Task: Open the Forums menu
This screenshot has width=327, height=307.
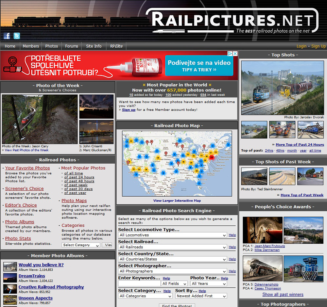Action: click(72, 46)
